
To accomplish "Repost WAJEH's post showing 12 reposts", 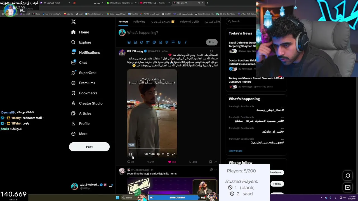I will [x=150, y=162].
